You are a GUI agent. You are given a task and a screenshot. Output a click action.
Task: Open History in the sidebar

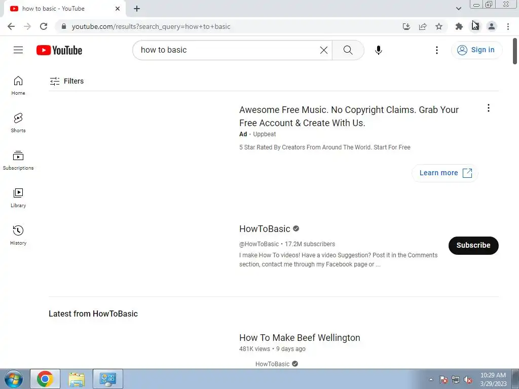(x=18, y=235)
